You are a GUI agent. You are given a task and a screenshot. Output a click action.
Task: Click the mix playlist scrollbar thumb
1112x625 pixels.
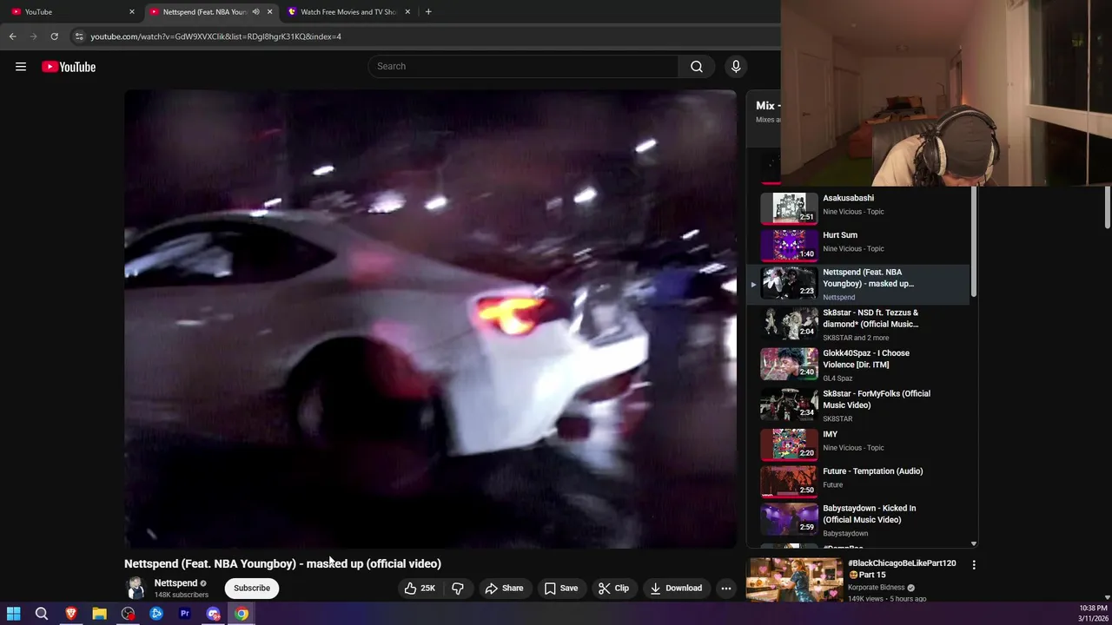pyautogui.click(x=974, y=243)
